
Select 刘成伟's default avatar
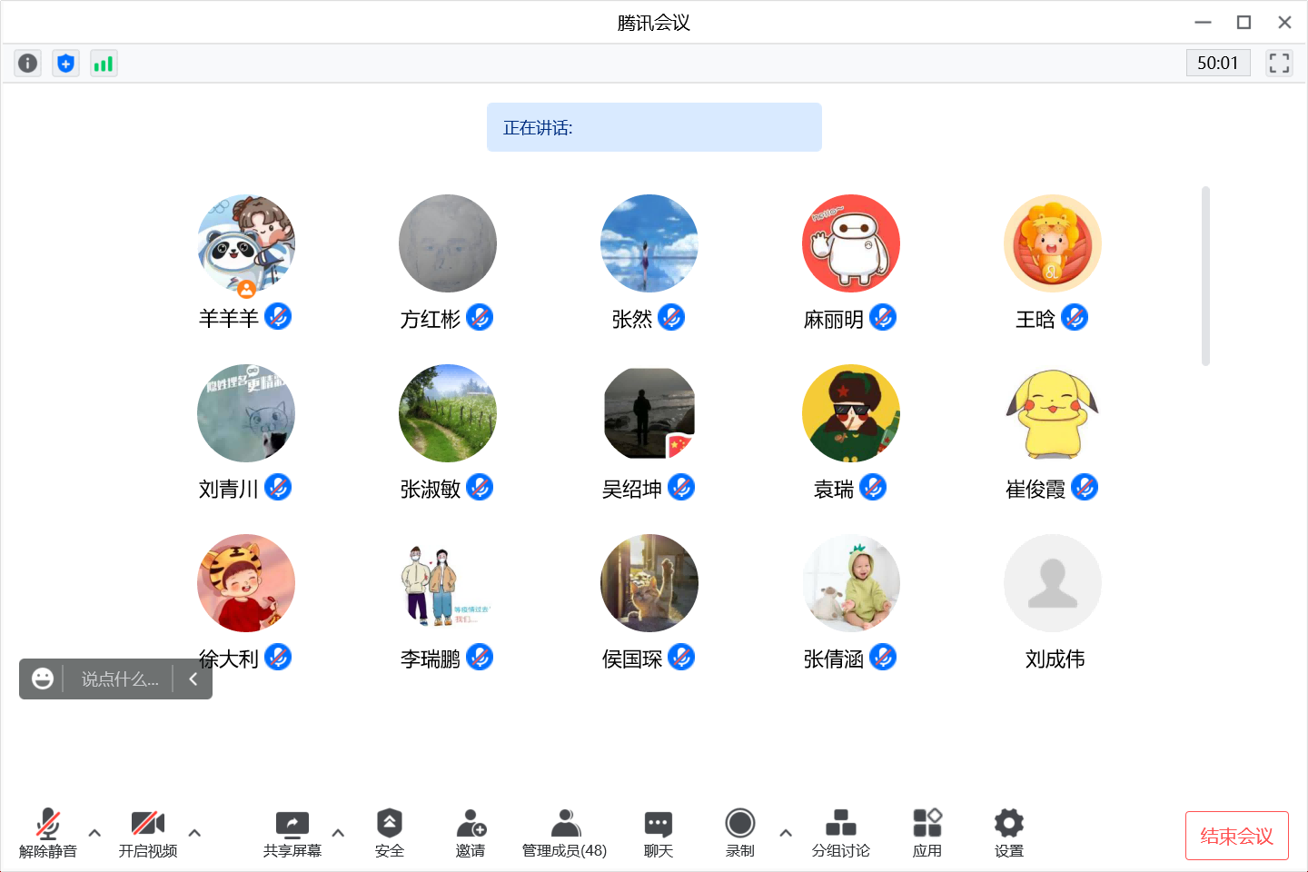tap(1053, 583)
